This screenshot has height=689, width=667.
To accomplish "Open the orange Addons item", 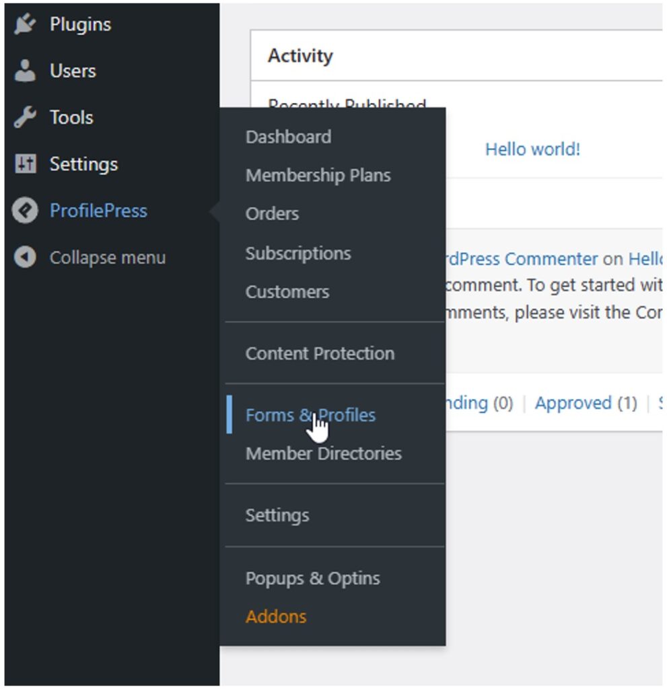I will 276,617.
